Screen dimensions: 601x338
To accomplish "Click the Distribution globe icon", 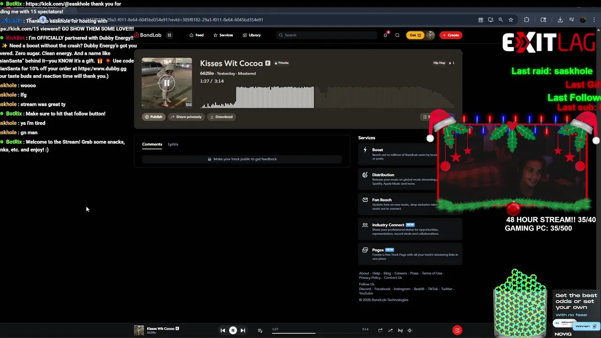I will 365,175.
